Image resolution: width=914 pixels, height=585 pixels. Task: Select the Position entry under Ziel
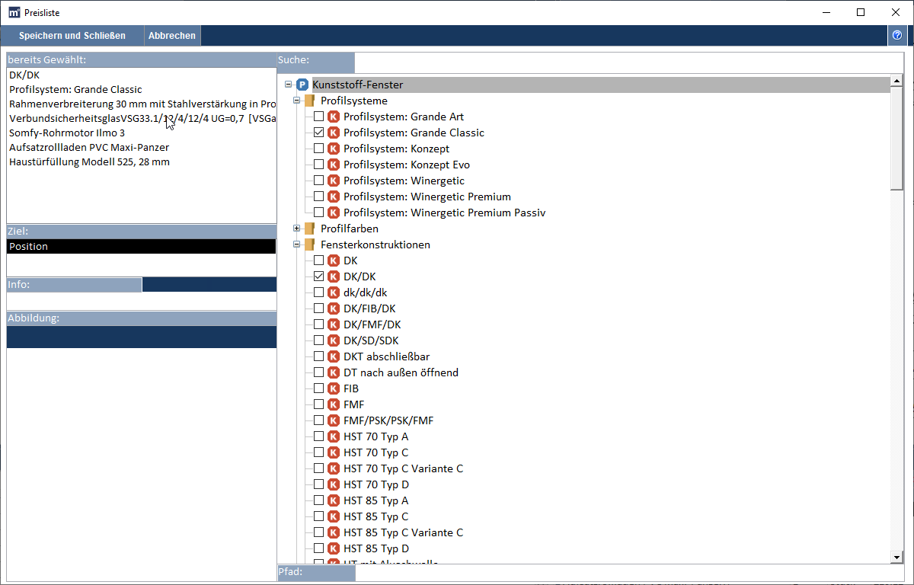(141, 247)
